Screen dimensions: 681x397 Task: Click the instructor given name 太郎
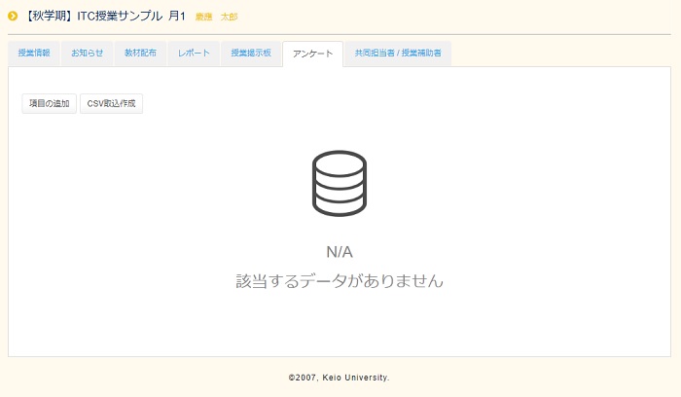229,18
